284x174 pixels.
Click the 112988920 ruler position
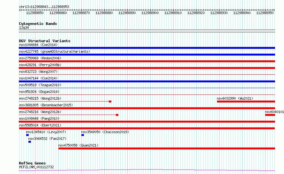pyautogui.click(x=196, y=13)
